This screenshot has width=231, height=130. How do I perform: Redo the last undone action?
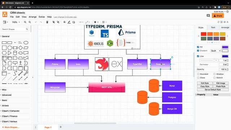click(41, 22)
